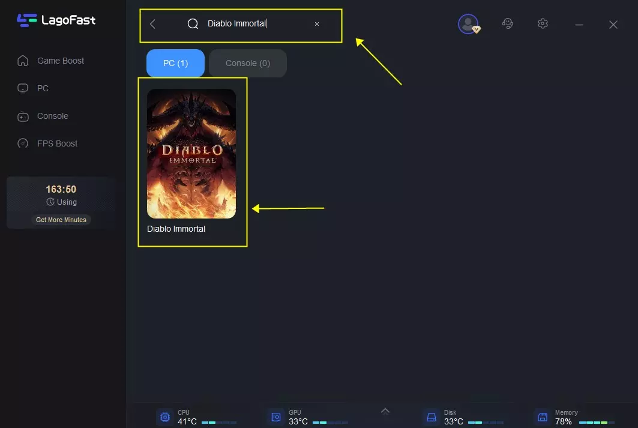Select the Diablo Immortal game cover thumbnail

pyautogui.click(x=191, y=154)
